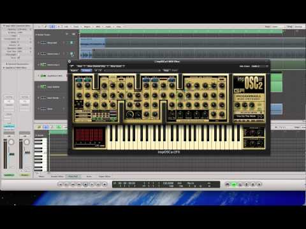Screen dimensions: 306x229
Task: Adjust the left channel strip volume fader
Action: 11,154
